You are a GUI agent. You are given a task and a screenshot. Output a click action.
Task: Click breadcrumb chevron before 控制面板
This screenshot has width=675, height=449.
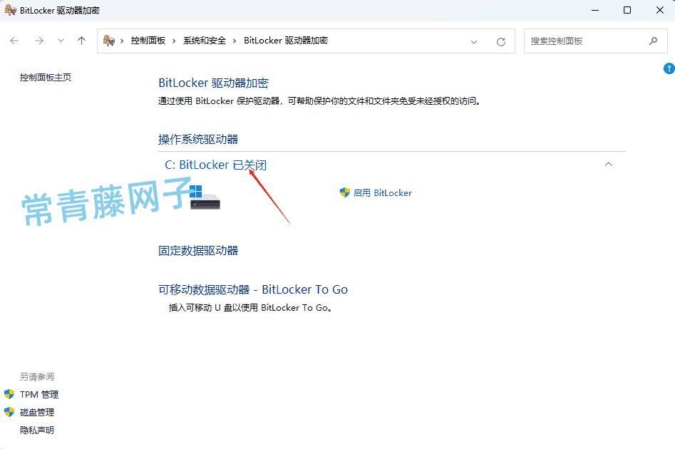tap(122, 41)
